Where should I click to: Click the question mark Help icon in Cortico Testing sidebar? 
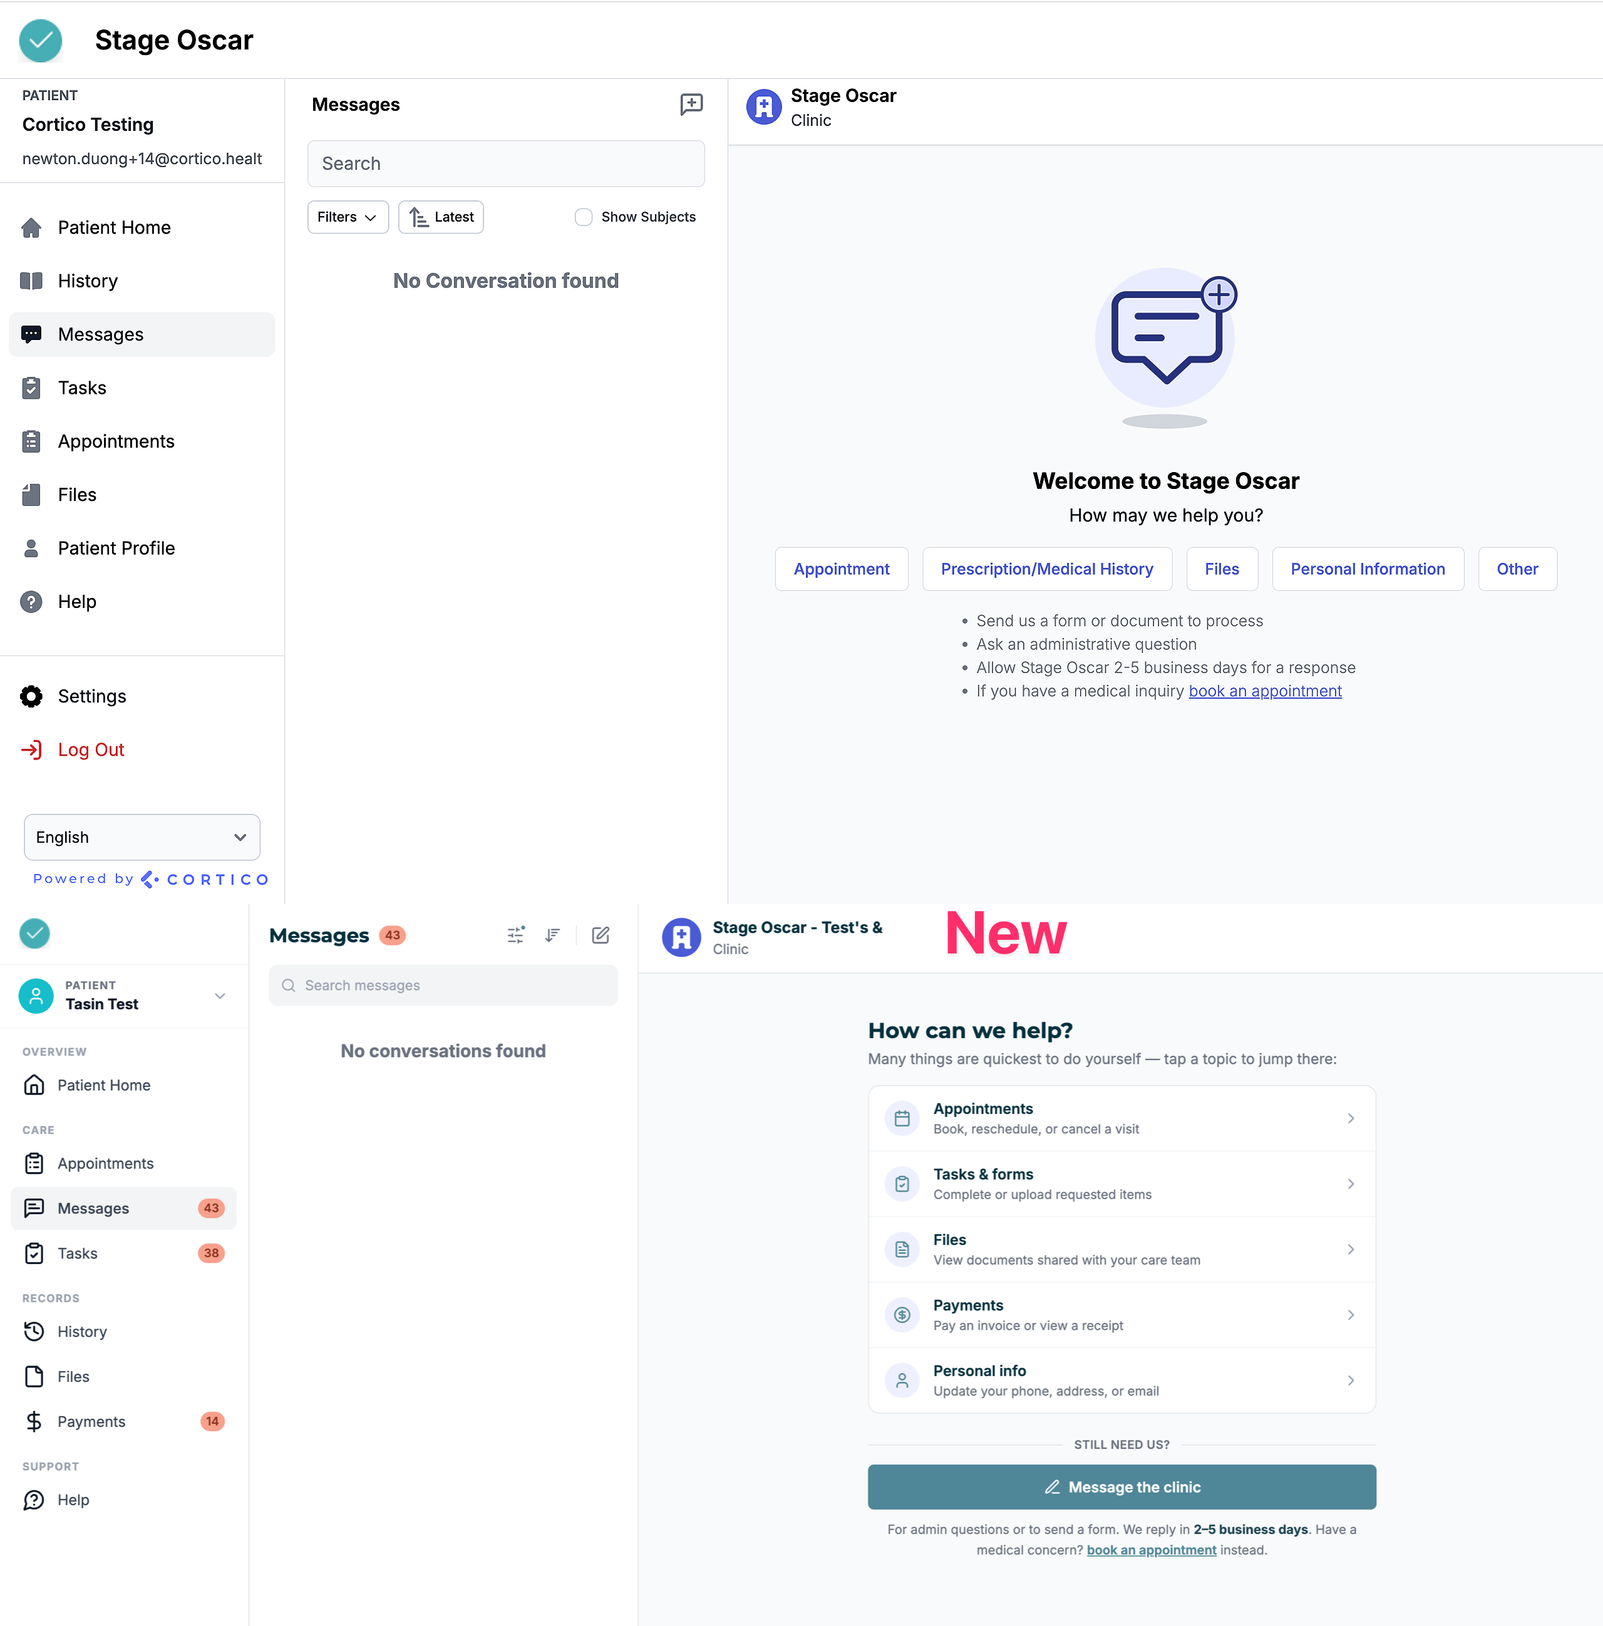click(x=31, y=602)
